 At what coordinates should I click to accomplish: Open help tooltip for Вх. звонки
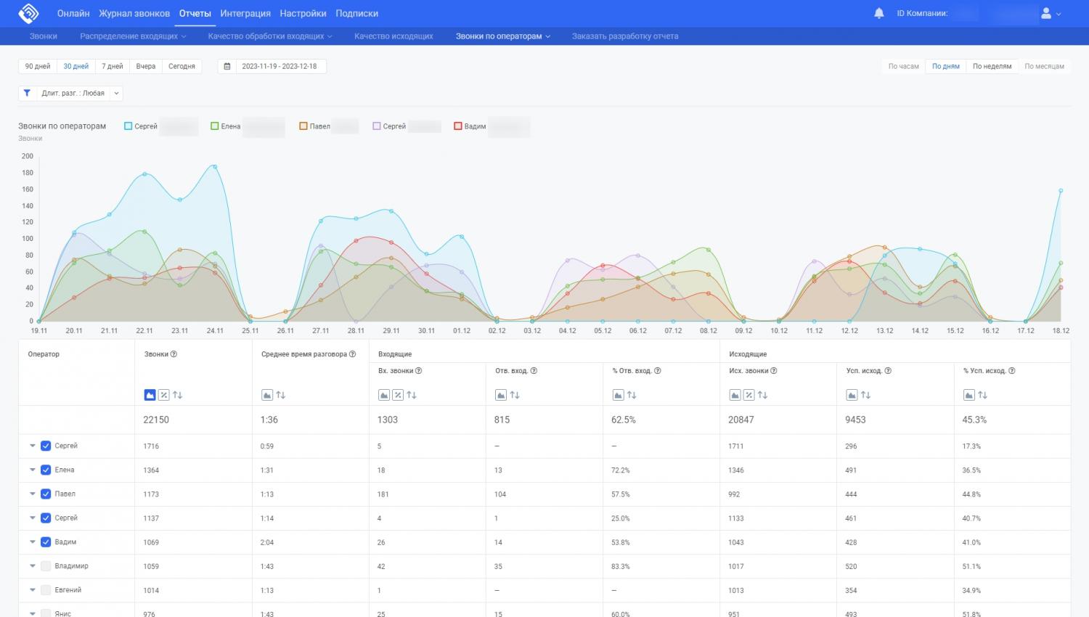pos(419,371)
